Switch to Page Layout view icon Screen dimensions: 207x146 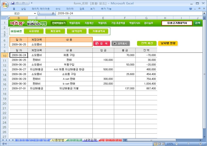160,144
